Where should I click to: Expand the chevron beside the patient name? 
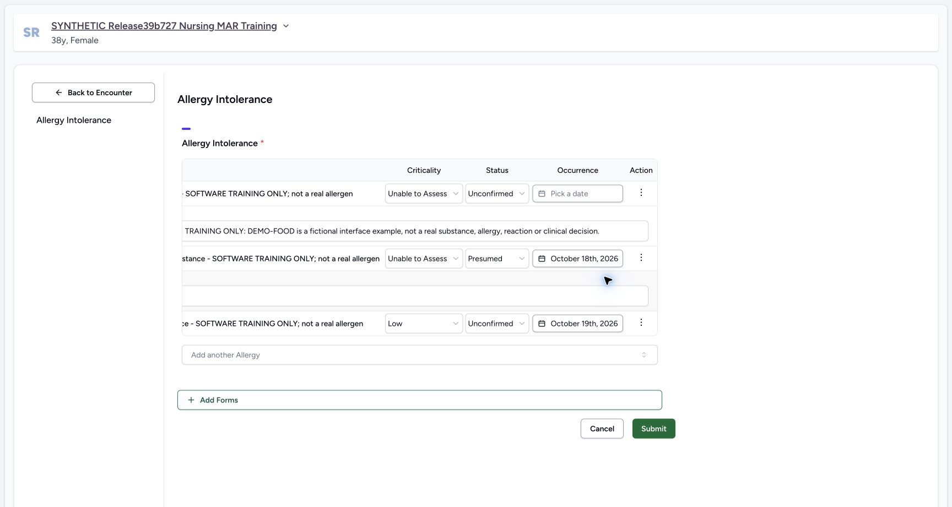coord(286,26)
